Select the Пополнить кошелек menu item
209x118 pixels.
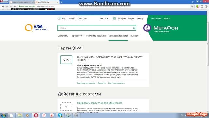click(x=95, y=36)
